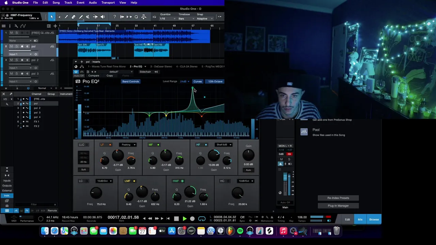Select the Mute tool
Image resolution: width=436 pixels, height=245 pixels.
tap(88, 17)
